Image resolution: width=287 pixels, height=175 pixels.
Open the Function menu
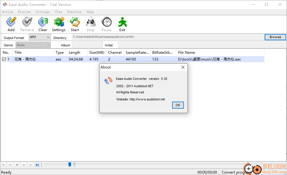(75, 12)
